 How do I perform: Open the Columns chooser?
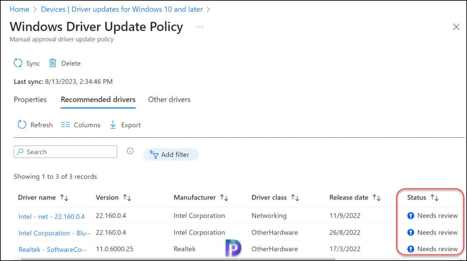tap(80, 125)
